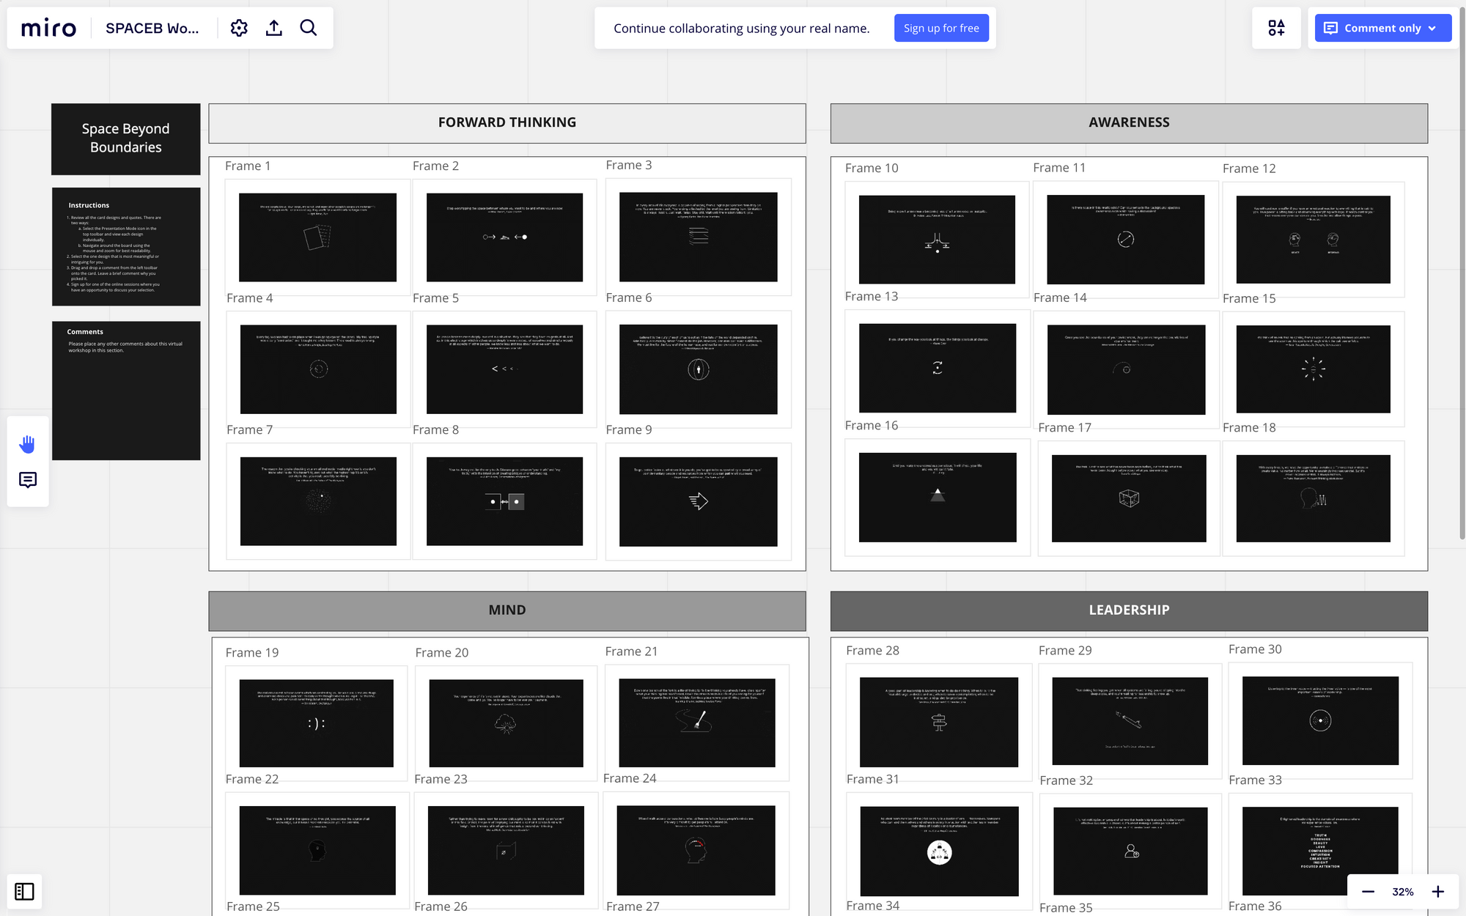Click the miro logo
The height and width of the screenshot is (916, 1466).
(48, 28)
